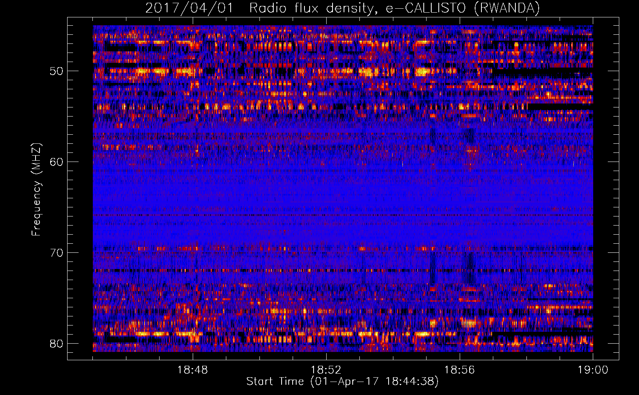Click the x-axis time label "18:52"
Viewport: 639px width, 395px height.
click(x=326, y=370)
